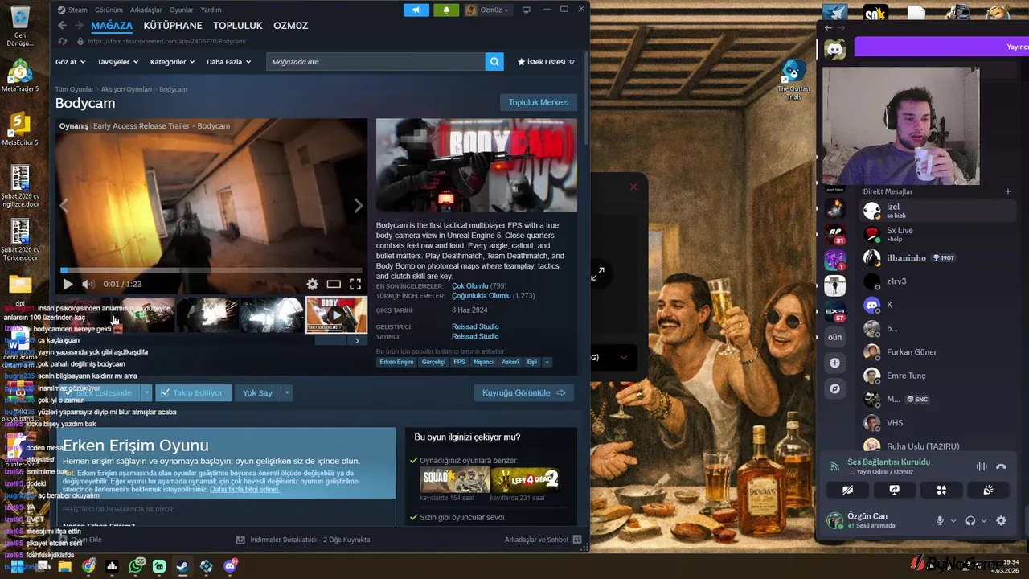Open MetaTrader 5 desktop icon
Viewport: 1029px width, 579px height.
(20, 76)
